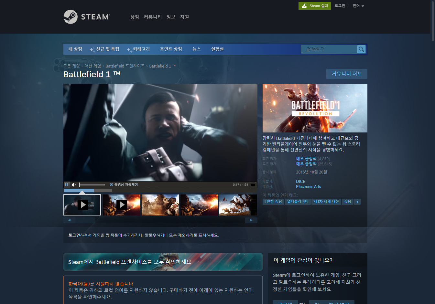Viewport: 435px width, 304px height.
Task: Open the 실험실 labs tab
Action: coord(217,49)
